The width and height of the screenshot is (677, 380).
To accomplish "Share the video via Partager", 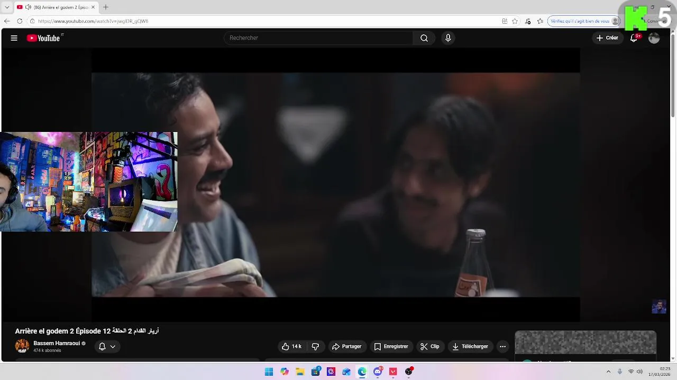I will click(x=346, y=347).
